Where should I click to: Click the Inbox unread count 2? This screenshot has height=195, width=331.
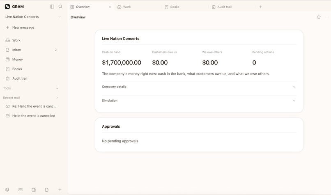coord(56,50)
